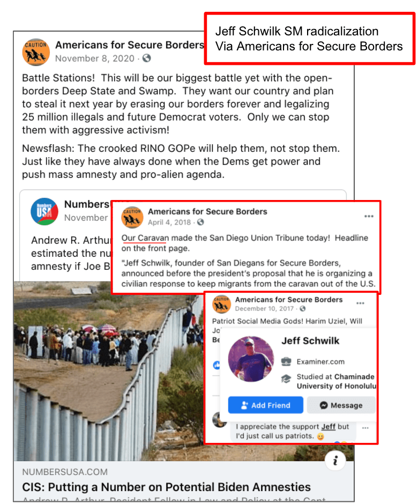Image resolution: width=418 pixels, height=504 pixels.
Task: Click the Americans for Secure Borders page name at top
Action: [x=130, y=45]
